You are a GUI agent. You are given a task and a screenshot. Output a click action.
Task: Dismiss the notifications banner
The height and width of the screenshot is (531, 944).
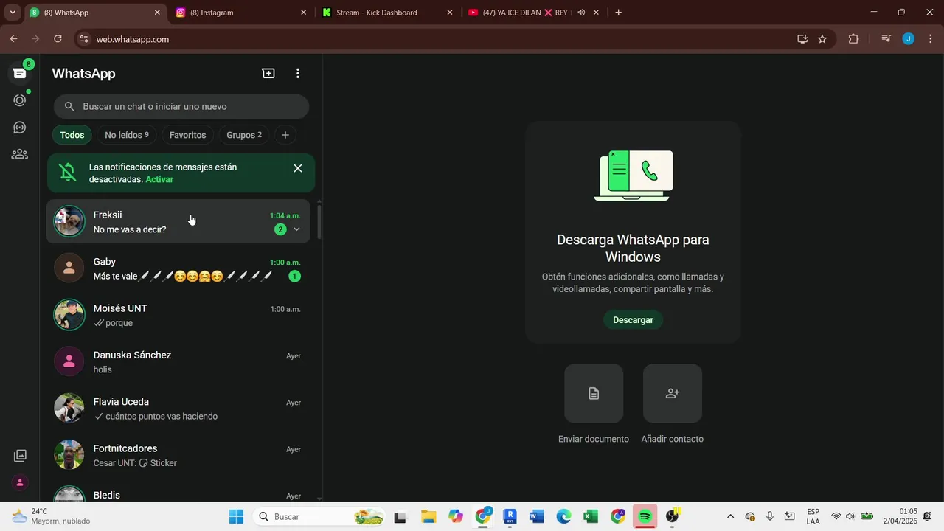tap(298, 168)
